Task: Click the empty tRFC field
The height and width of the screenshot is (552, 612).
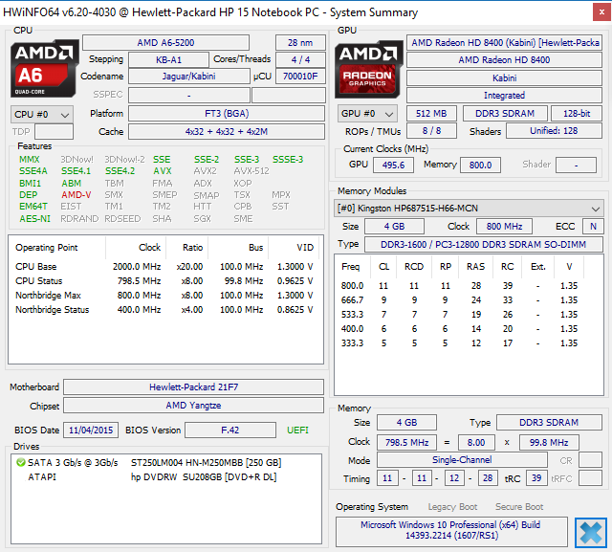Action: click(591, 478)
